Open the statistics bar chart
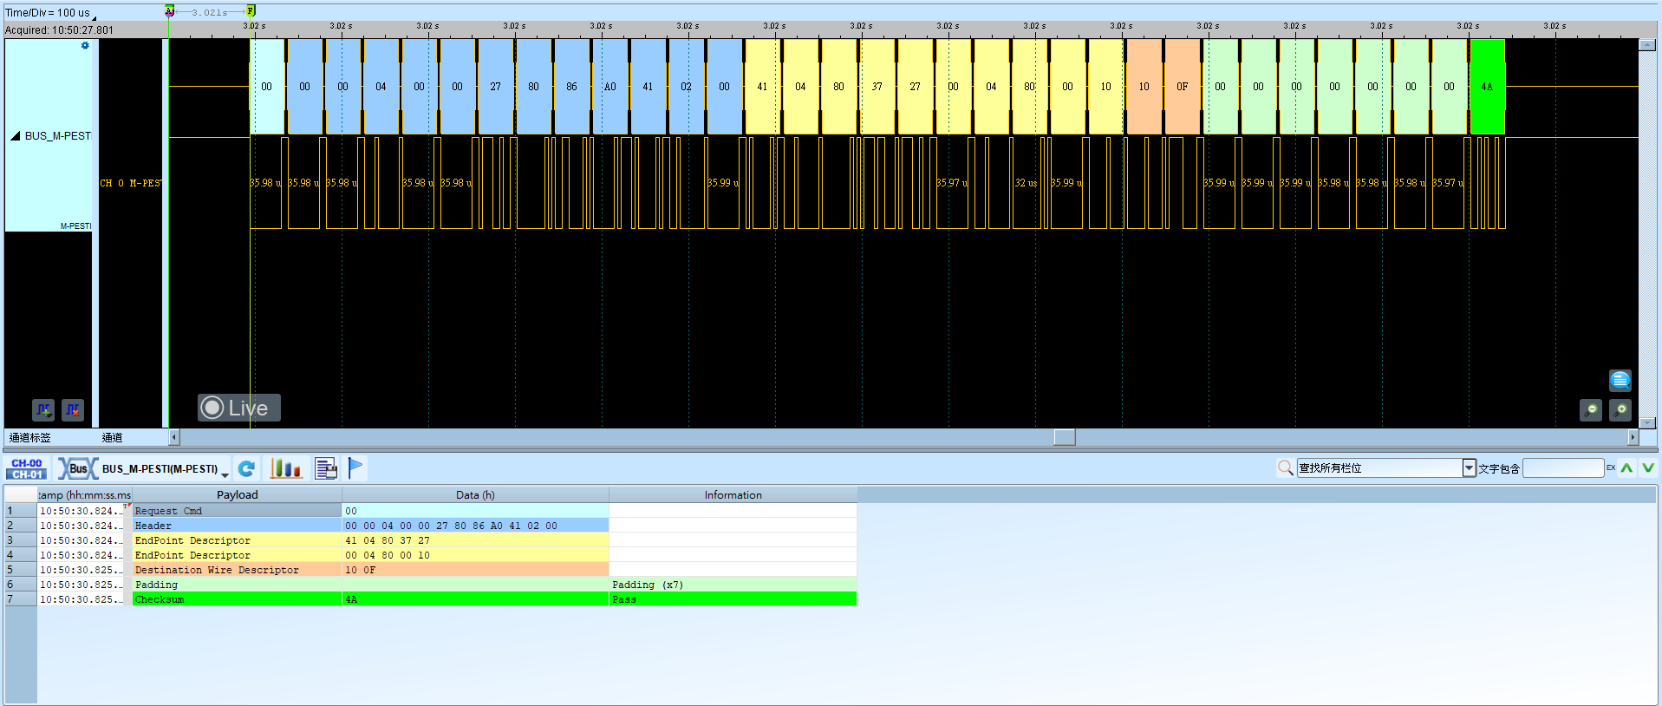 tap(285, 468)
